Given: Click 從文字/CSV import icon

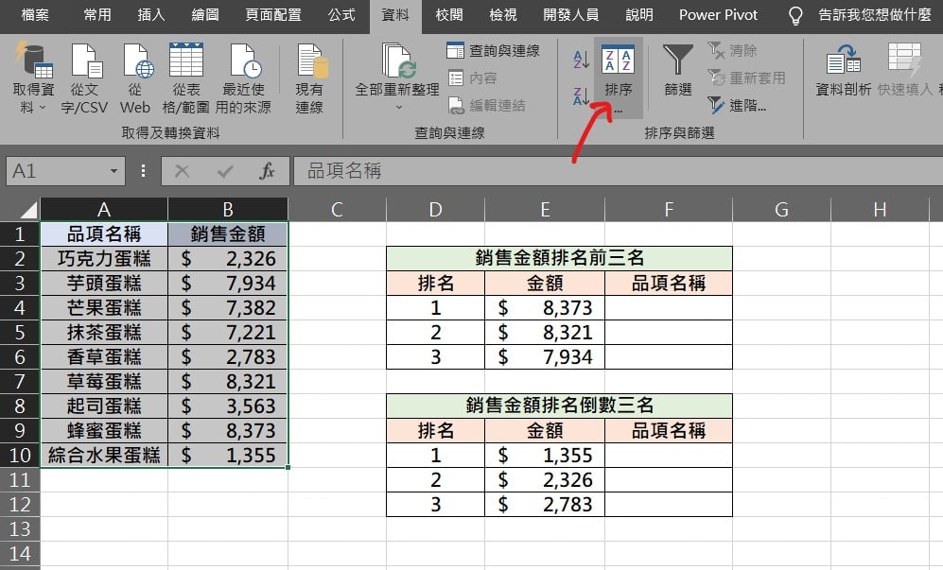Looking at the screenshot, I should coord(85,61).
